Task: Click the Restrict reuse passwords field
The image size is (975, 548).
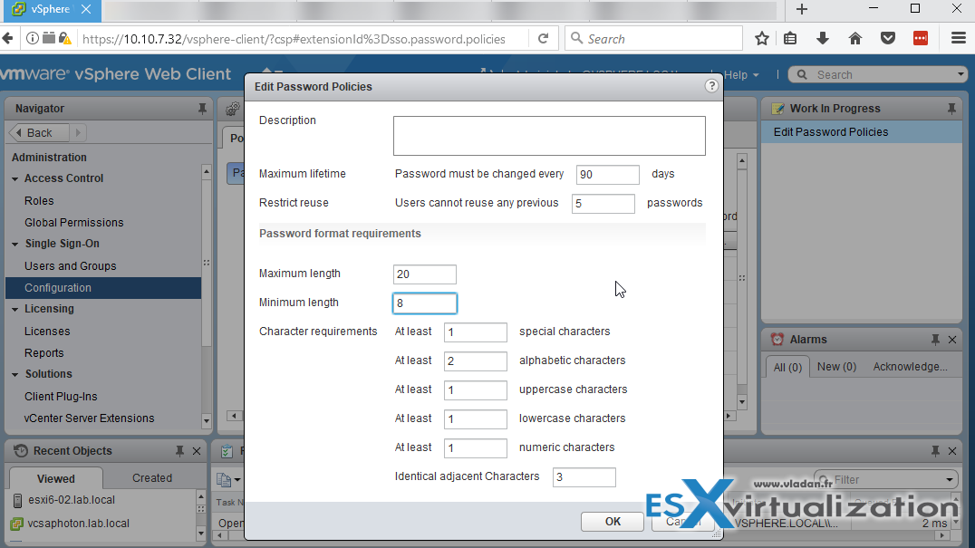Action: [603, 204]
